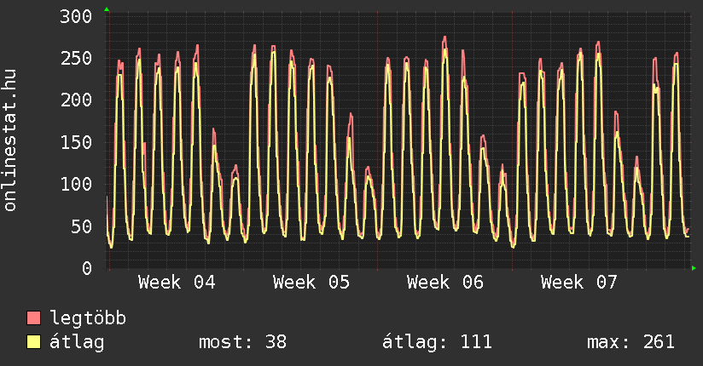Click the red legtöbb legend swatch
The height and width of the screenshot is (366, 703).
34,318
